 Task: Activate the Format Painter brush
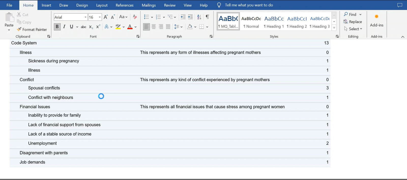[x=19, y=29]
